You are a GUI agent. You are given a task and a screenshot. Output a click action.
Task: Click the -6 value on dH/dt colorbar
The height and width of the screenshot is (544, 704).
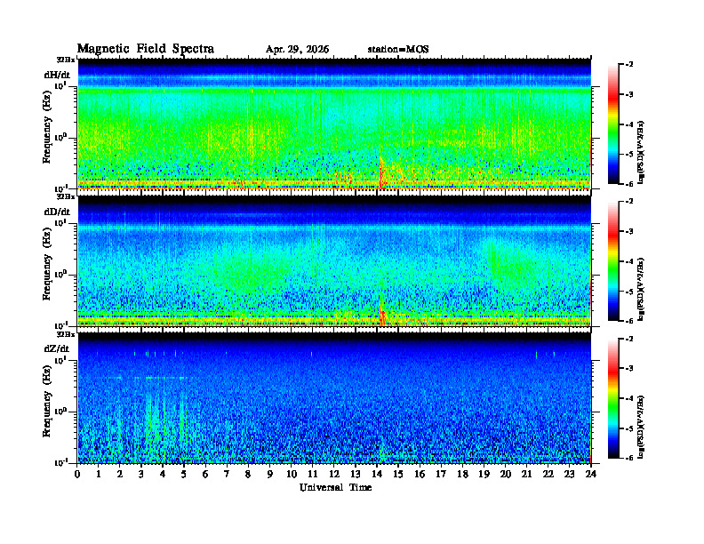(x=629, y=184)
